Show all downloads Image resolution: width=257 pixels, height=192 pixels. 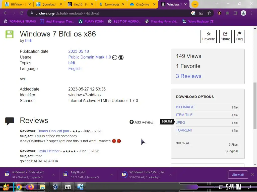click(238, 175)
